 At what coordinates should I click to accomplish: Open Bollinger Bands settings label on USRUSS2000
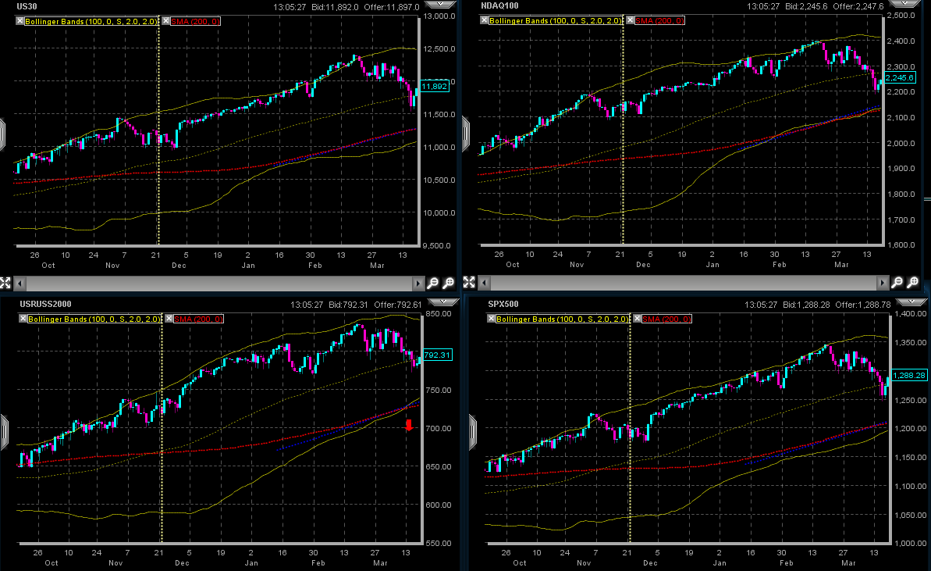click(x=94, y=319)
